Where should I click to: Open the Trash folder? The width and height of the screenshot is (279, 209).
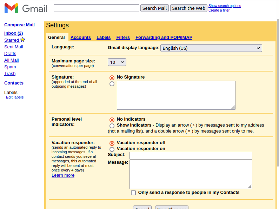tap(10, 74)
